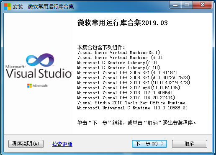Click Visual Studio 2010 Tools For Office Runtime
The image size is (216, 155).
(131, 103)
